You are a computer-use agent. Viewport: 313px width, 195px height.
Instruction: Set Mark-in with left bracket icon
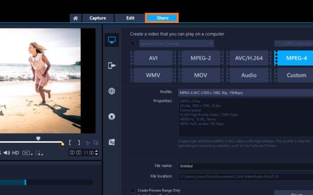[x=70, y=143]
